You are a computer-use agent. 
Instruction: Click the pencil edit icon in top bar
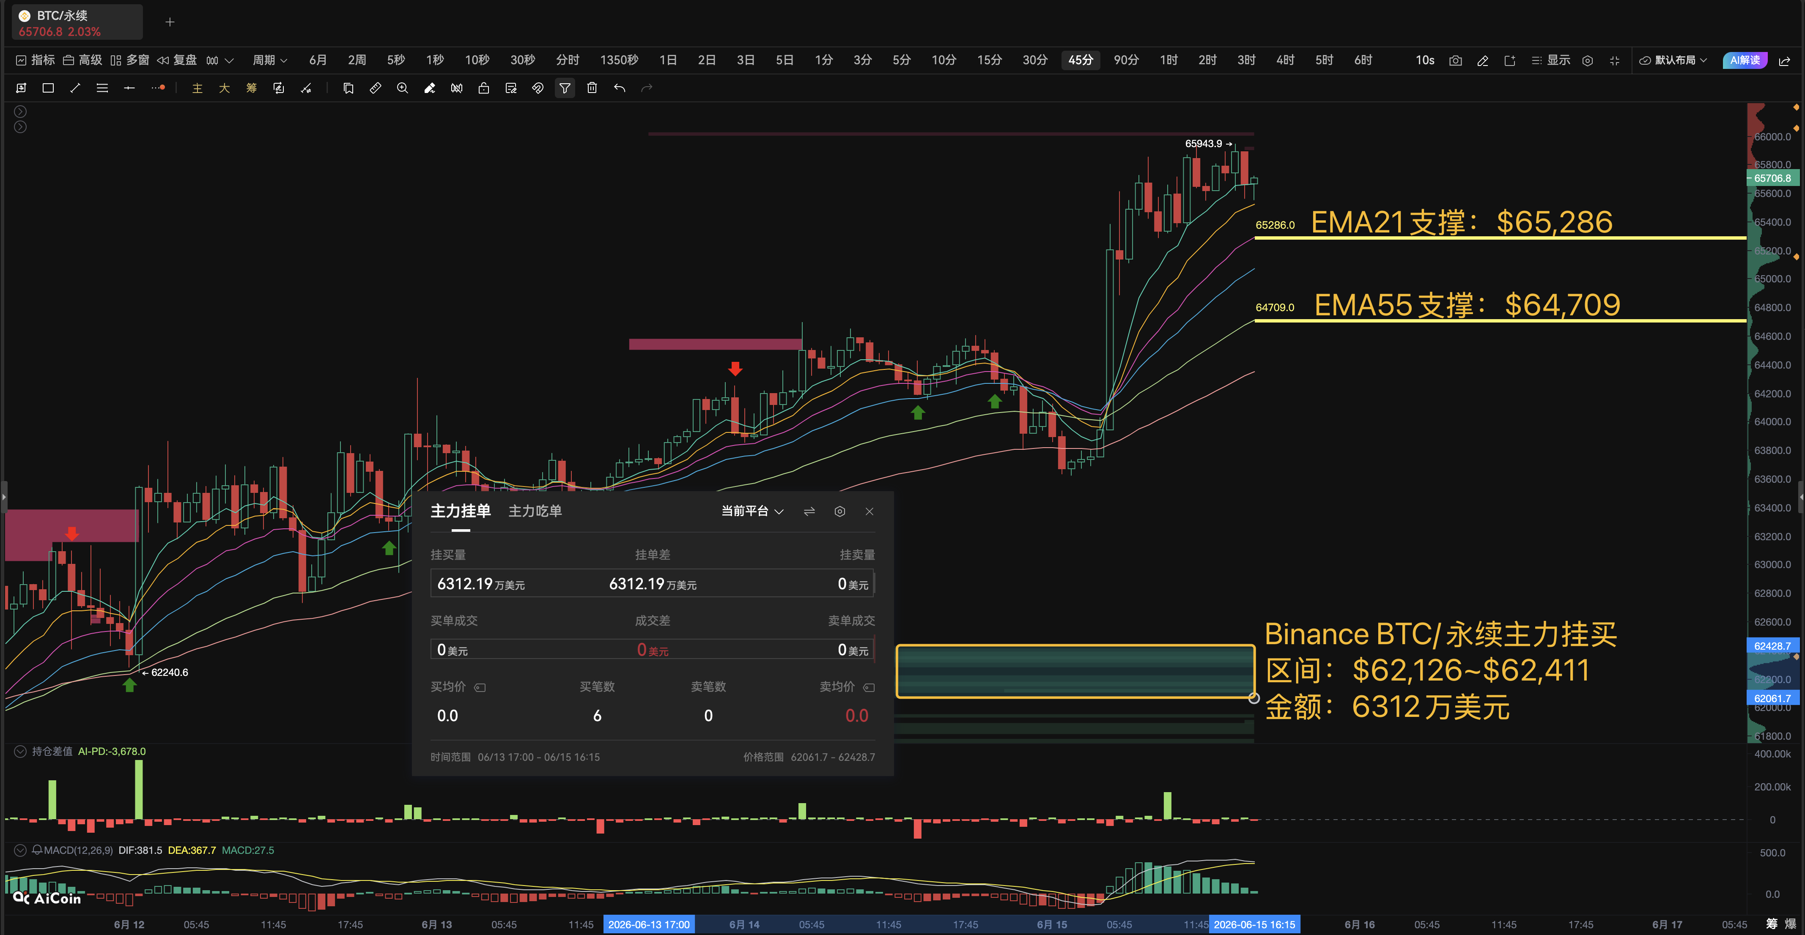(x=1483, y=61)
